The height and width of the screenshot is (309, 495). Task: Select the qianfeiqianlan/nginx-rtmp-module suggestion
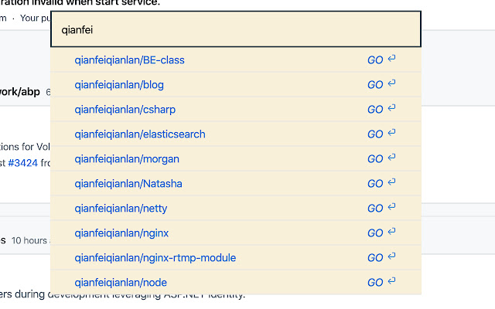point(155,257)
